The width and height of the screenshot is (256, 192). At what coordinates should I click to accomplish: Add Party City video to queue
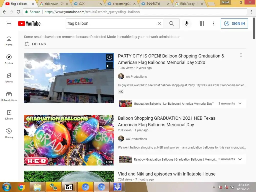click(x=109, y=65)
